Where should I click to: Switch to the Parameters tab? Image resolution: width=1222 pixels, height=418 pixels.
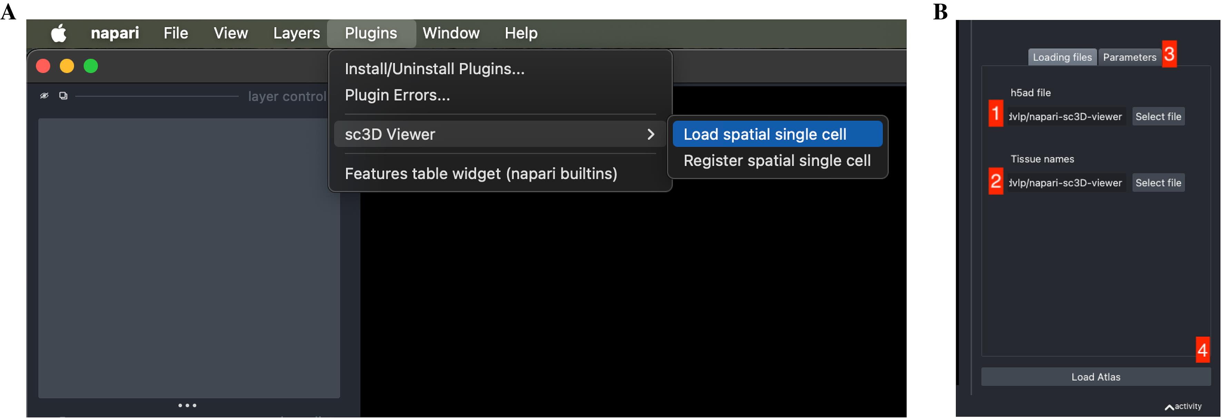tap(1129, 57)
